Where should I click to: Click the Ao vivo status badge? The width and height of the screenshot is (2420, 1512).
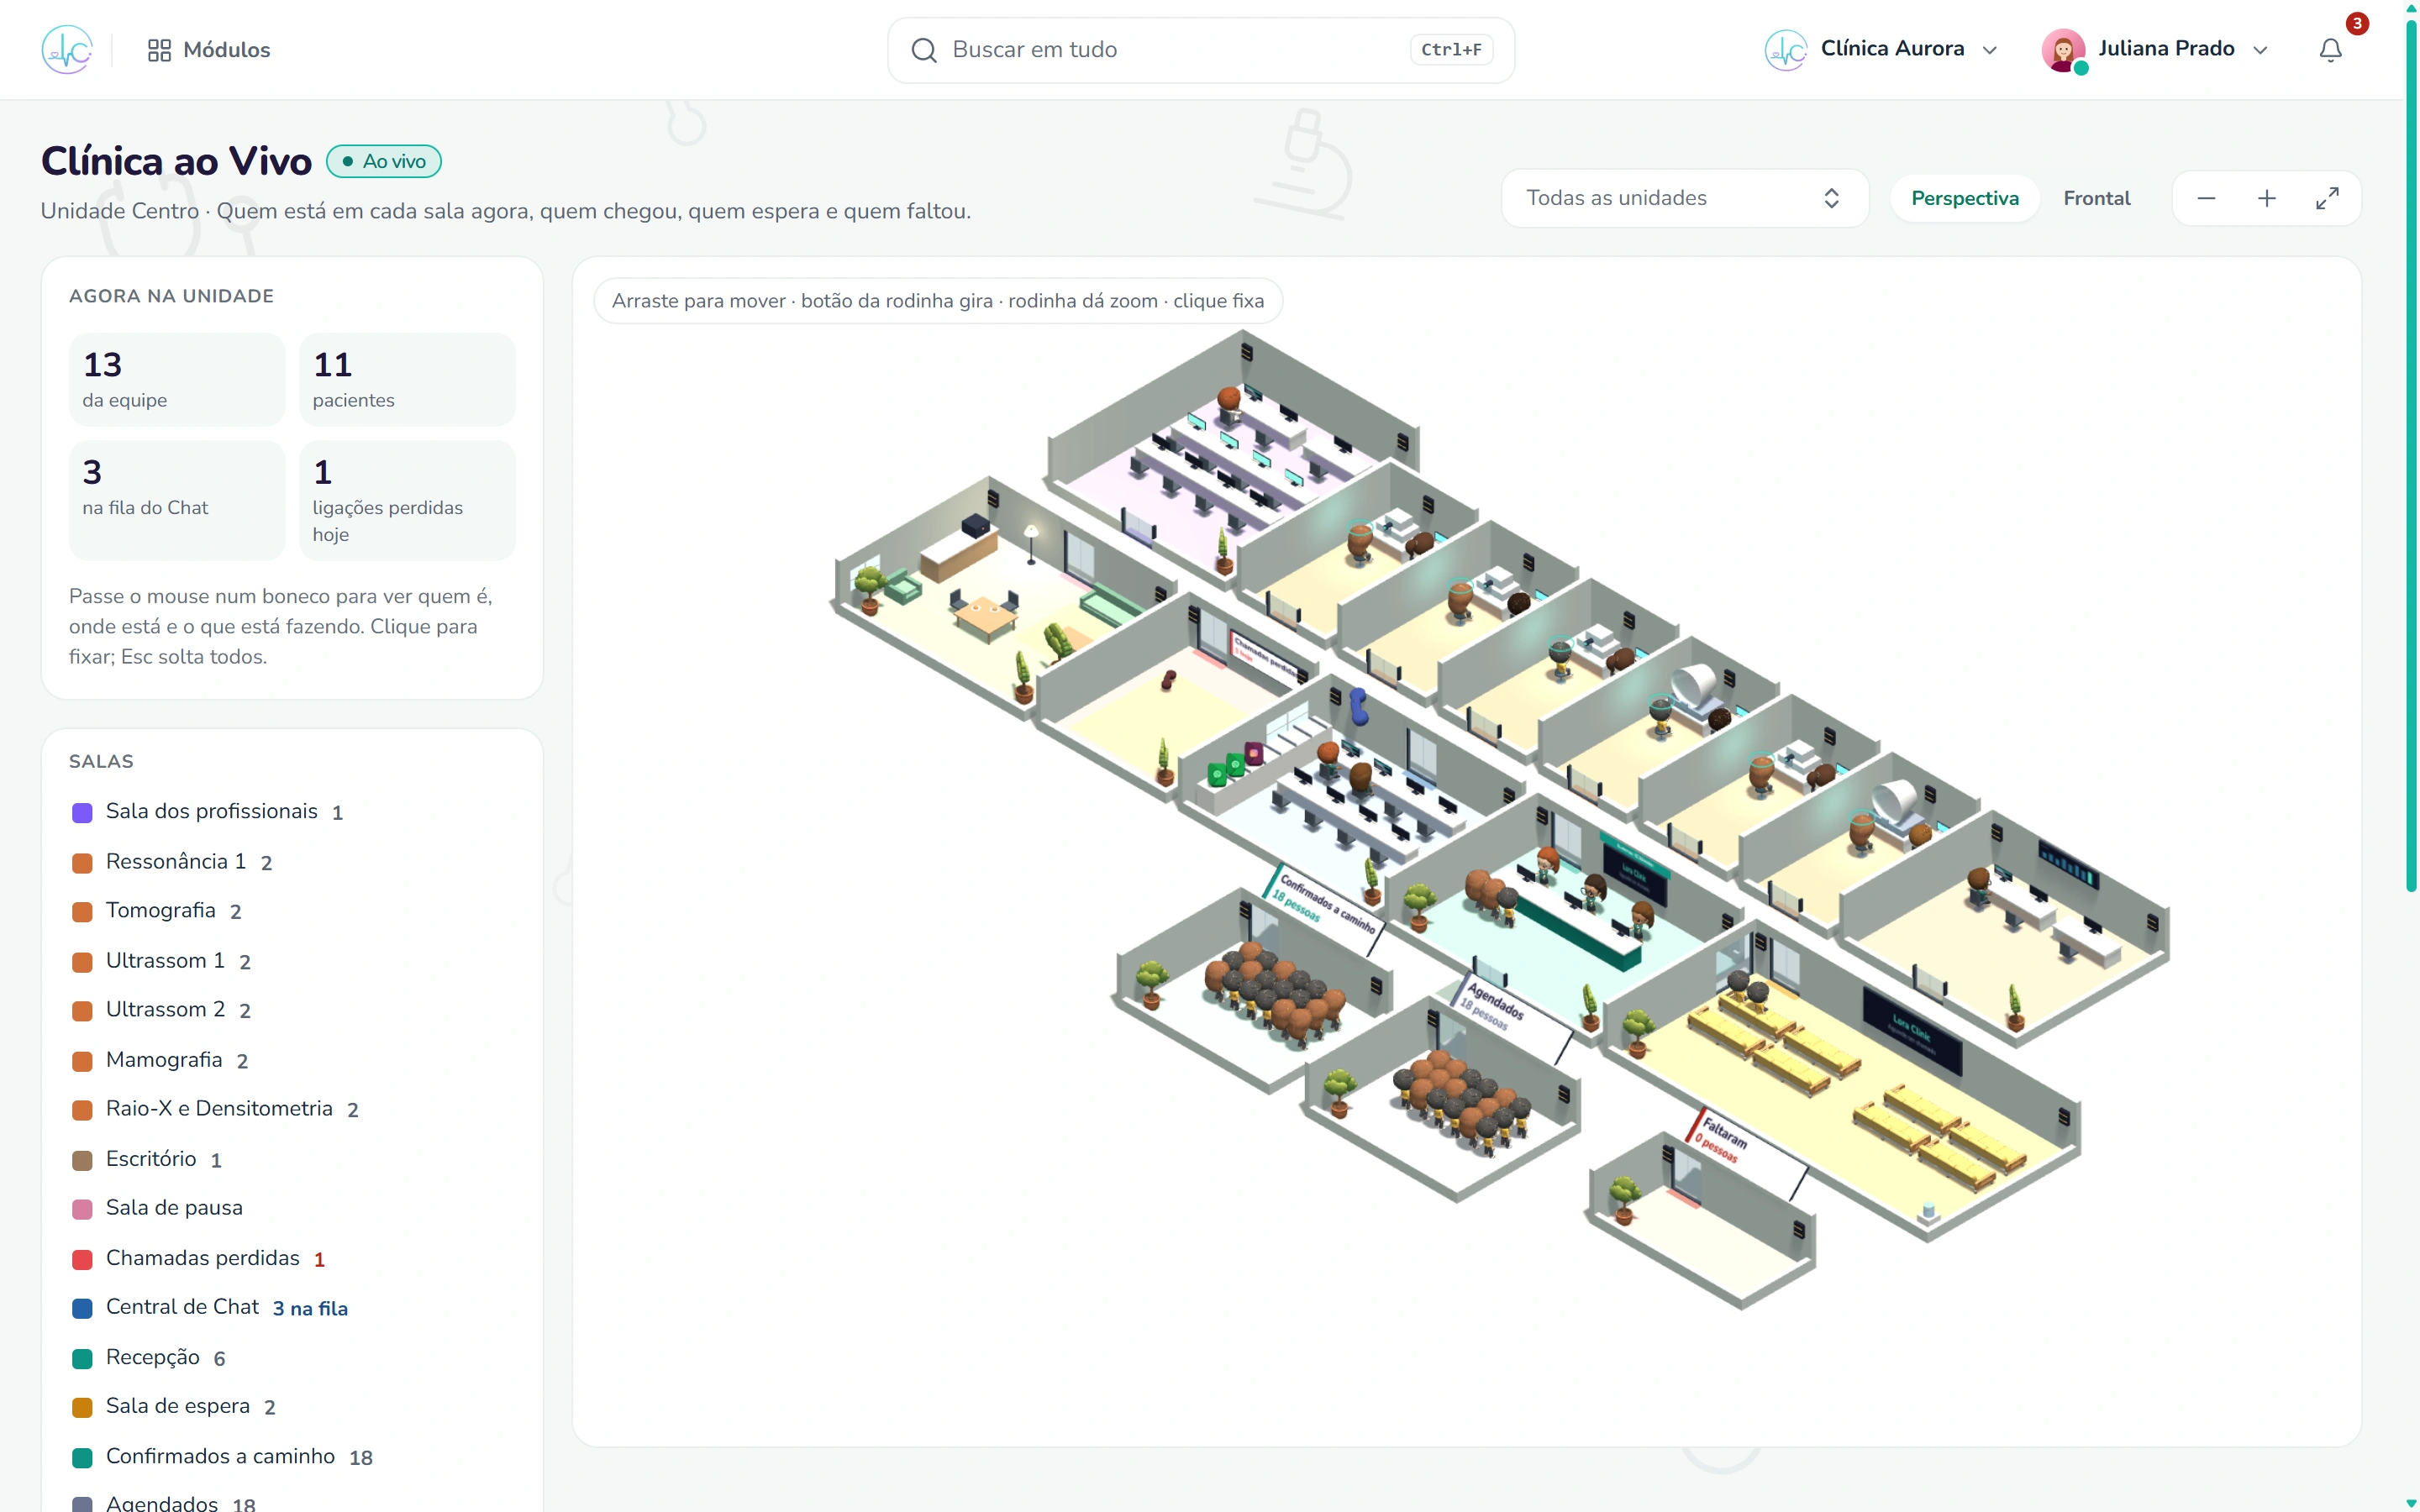384,161
